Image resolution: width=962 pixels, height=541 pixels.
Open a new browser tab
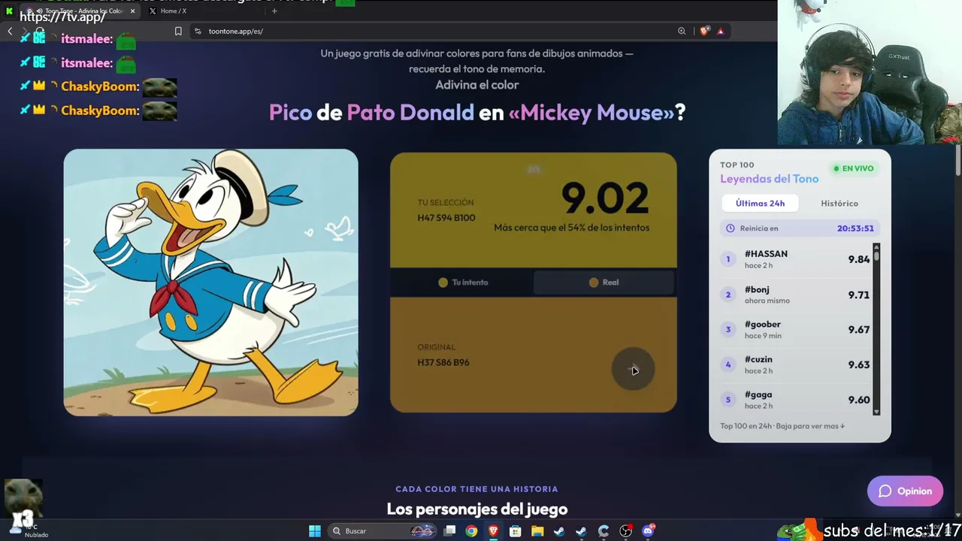[x=274, y=11]
